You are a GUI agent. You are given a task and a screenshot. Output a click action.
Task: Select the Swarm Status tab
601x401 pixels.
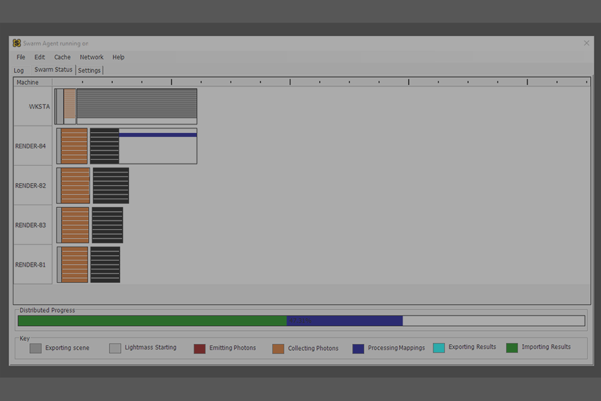pyautogui.click(x=53, y=70)
